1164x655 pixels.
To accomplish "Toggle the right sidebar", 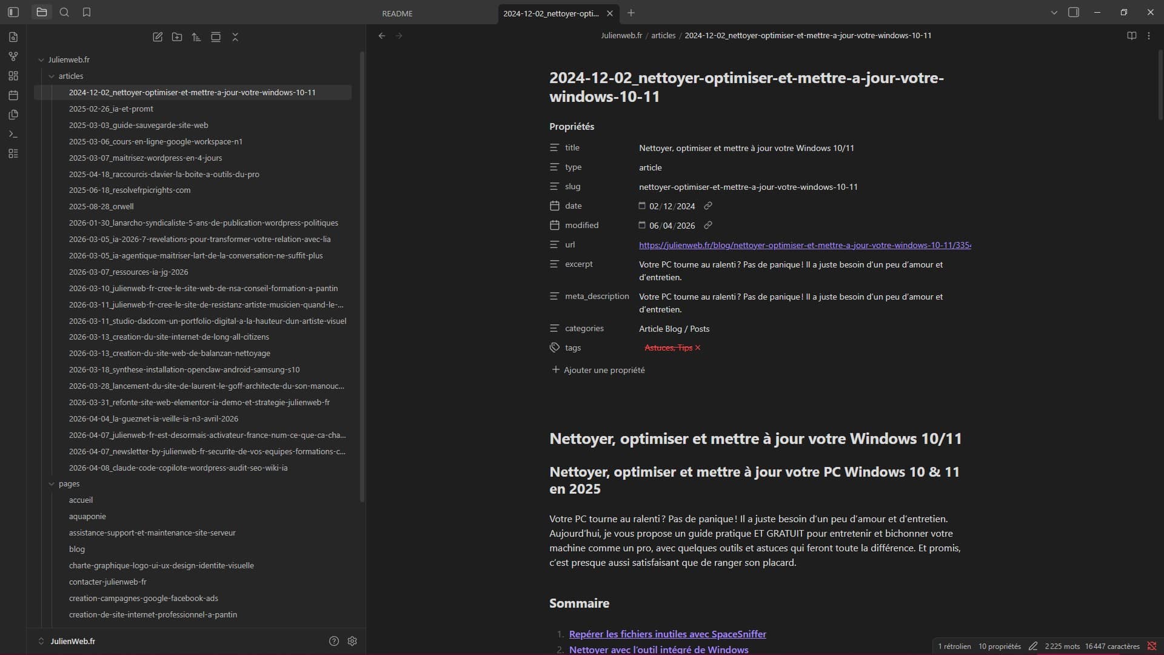I will tap(1074, 12).
